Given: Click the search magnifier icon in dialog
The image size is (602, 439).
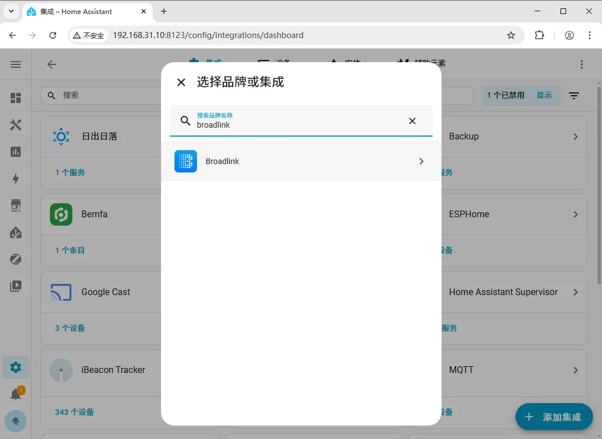Looking at the screenshot, I should pyautogui.click(x=186, y=121).
